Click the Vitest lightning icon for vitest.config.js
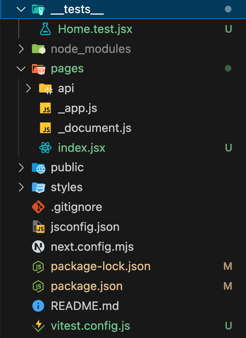The image size is (246, 338). (x=38, y=326)
